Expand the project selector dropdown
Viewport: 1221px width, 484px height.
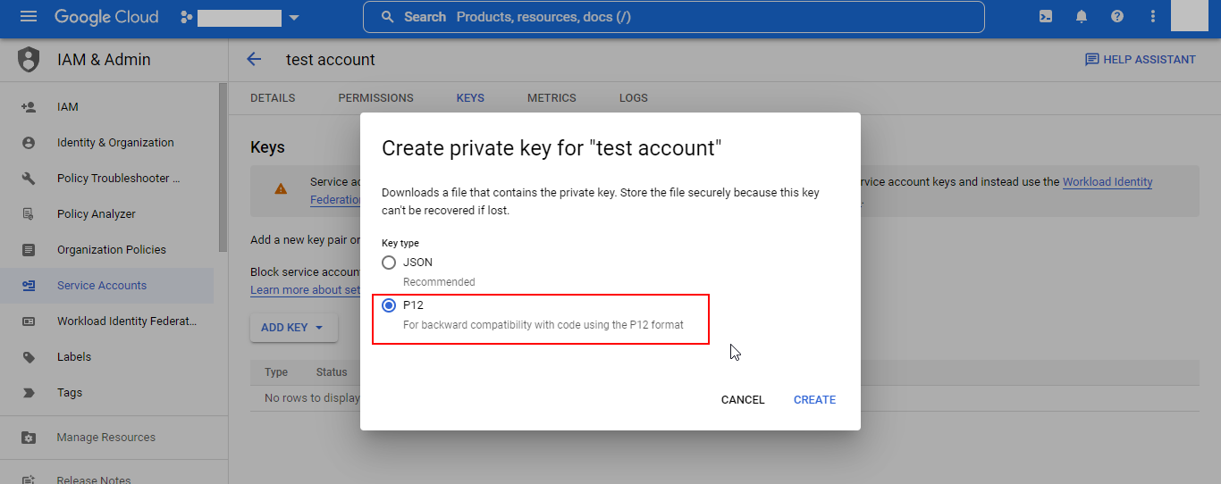pos(294,18)
